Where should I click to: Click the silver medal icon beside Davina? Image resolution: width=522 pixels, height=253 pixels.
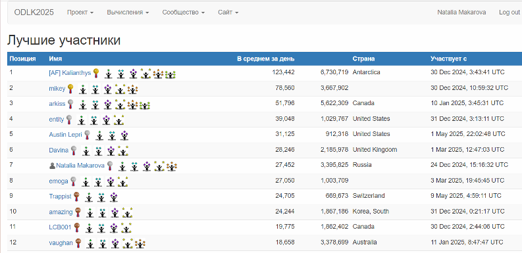click(x=74, y=150)
